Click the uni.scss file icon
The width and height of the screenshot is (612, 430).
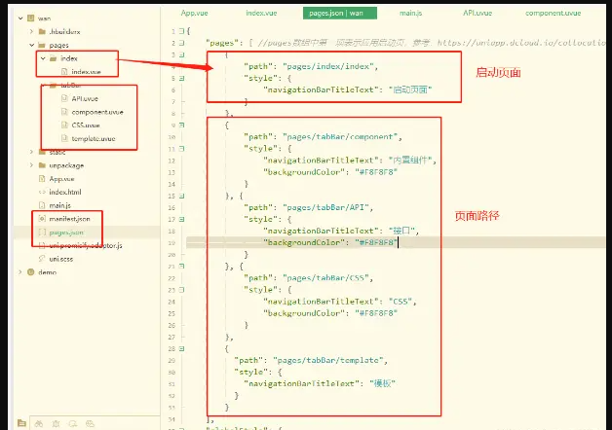tap(42, 259)
